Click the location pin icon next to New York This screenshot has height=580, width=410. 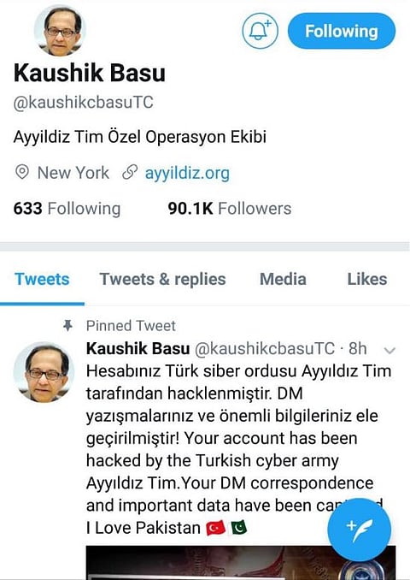pos(22,172)
